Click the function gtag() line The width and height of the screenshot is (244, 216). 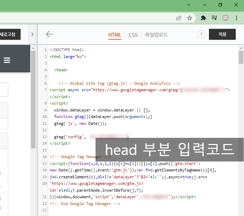tap(103, 117)
